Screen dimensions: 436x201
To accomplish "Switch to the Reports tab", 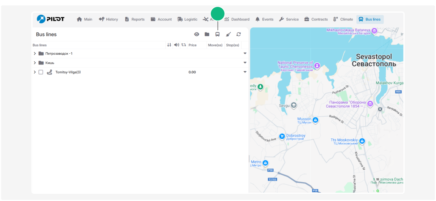I will coord(134,19).
